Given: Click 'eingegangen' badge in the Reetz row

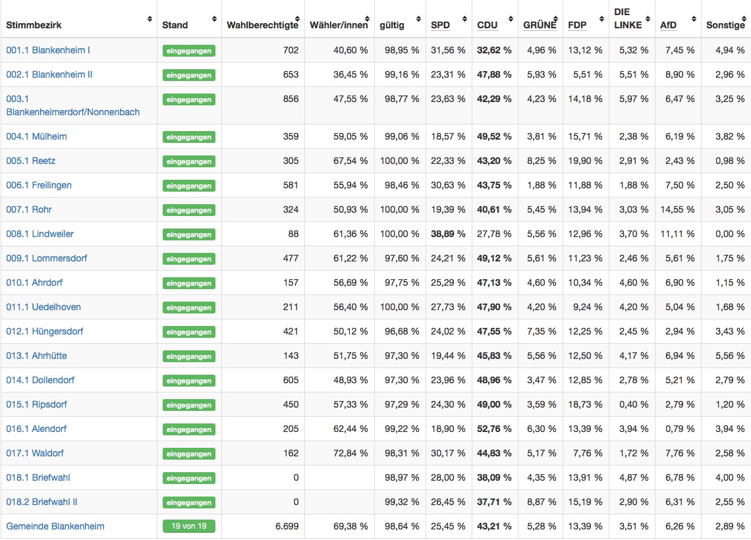Looking at the screenshot, I should 188,161.
